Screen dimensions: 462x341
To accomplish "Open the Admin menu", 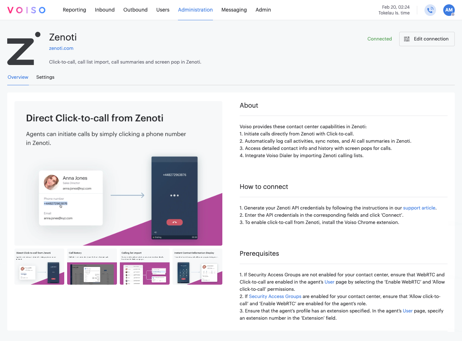I will tap(263, 10).
